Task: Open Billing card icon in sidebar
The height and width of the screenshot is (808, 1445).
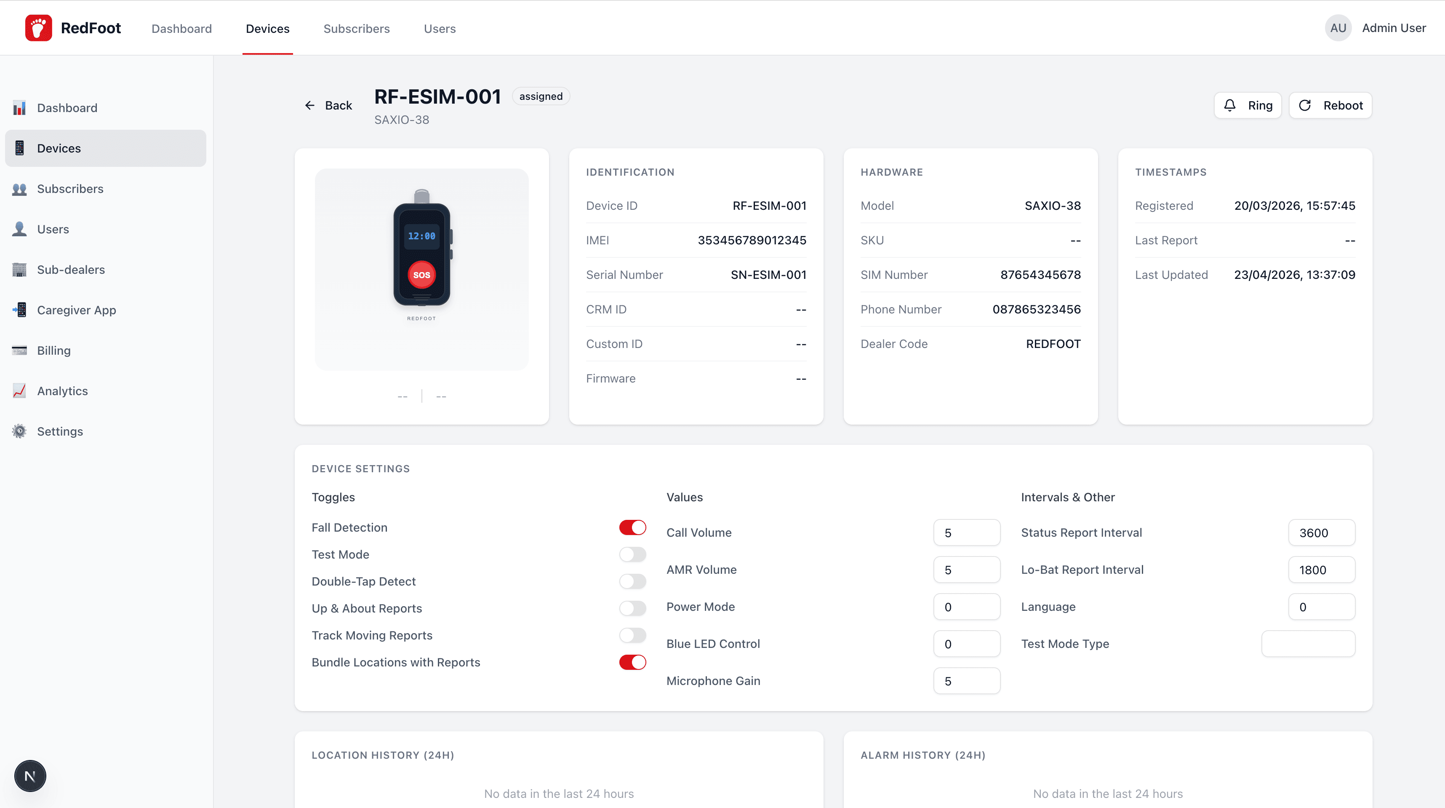Action: (x=19, y=350)
